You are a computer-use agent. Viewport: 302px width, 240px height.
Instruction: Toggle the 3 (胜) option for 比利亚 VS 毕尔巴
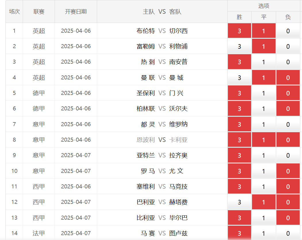[x=239, y=218]
